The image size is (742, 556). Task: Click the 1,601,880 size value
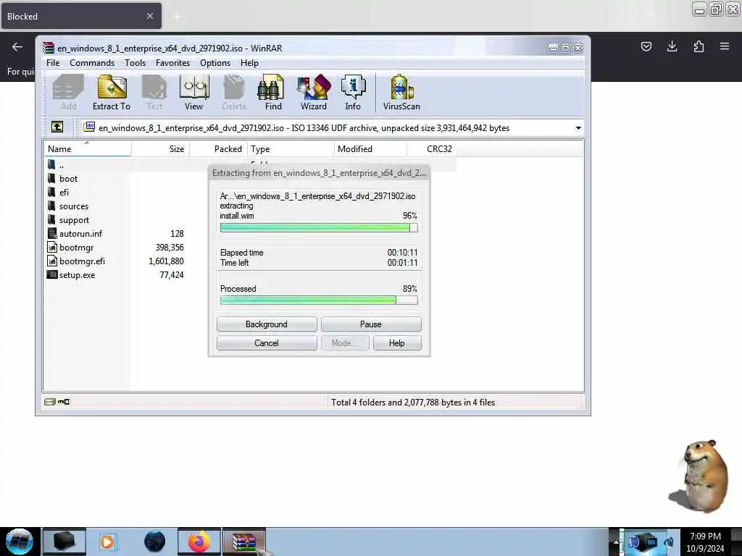[x=166, y=261]
